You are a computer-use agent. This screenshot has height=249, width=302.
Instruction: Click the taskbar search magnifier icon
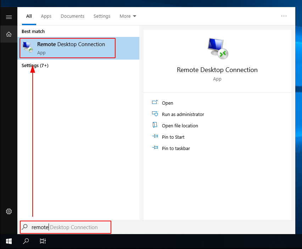(26, 241)
